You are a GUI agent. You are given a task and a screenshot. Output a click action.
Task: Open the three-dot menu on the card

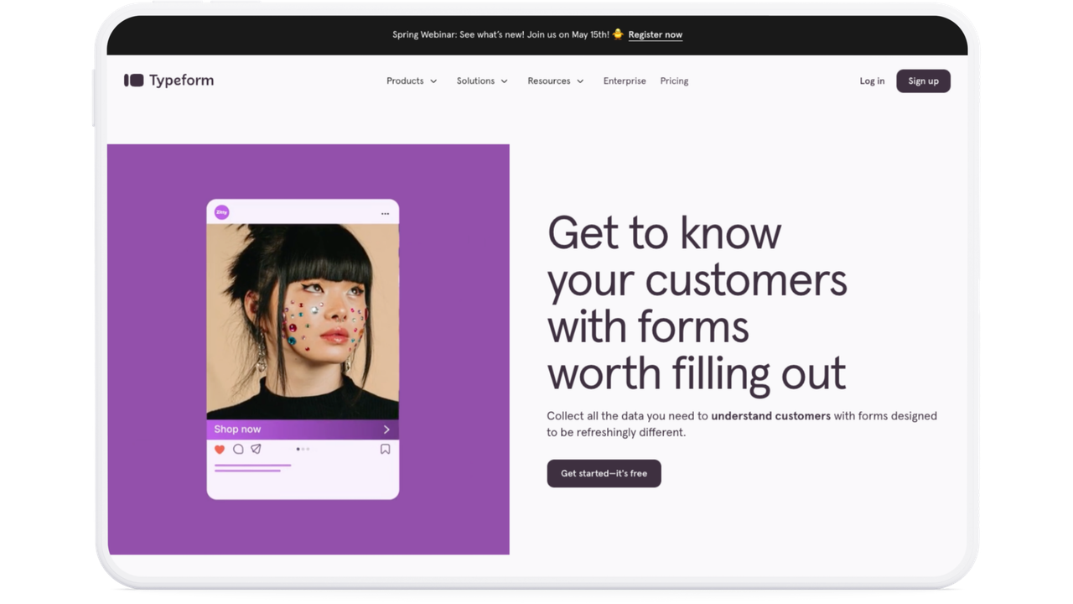(x=385, y=213)
